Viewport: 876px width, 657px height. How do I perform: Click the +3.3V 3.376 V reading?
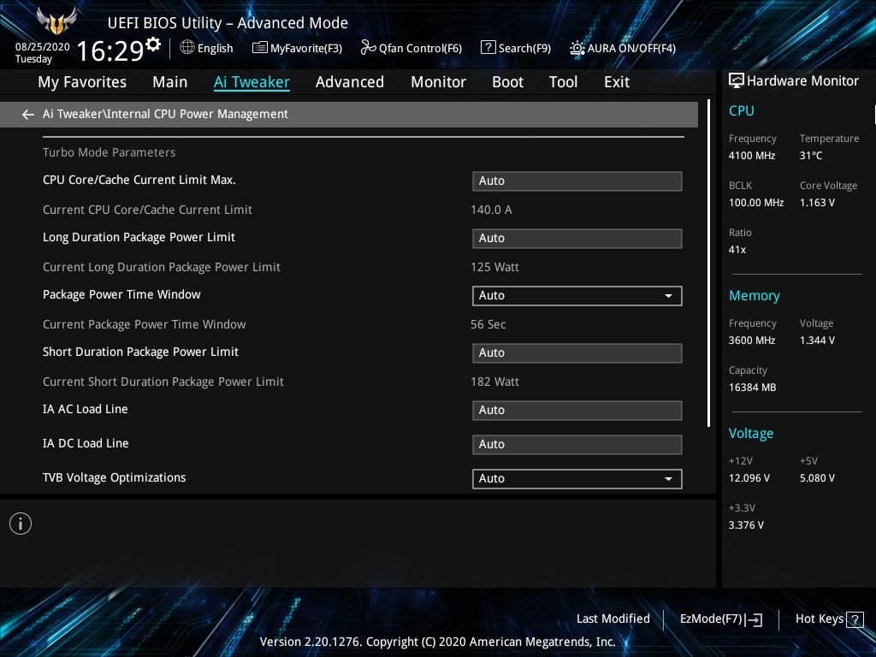tap(746, 524)
